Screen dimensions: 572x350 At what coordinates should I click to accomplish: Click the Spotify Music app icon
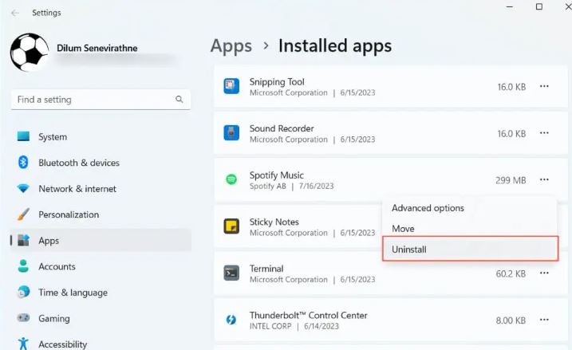[x=231, y=179]
